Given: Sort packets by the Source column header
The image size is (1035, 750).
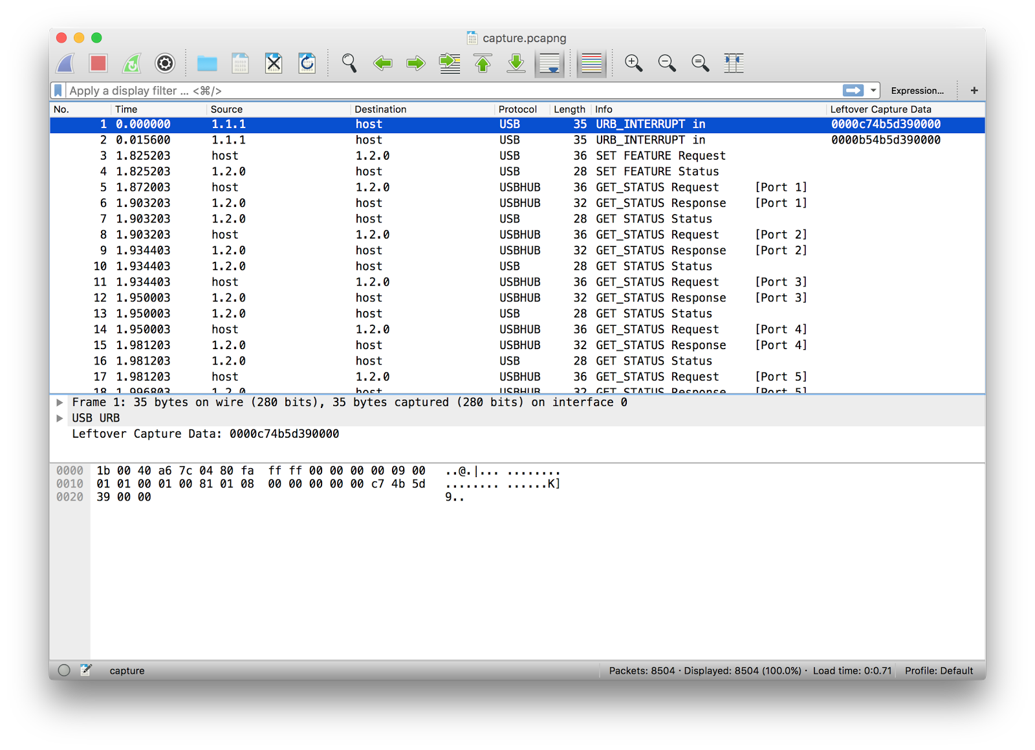Looking at the screenshot, I should pos(279,109).
